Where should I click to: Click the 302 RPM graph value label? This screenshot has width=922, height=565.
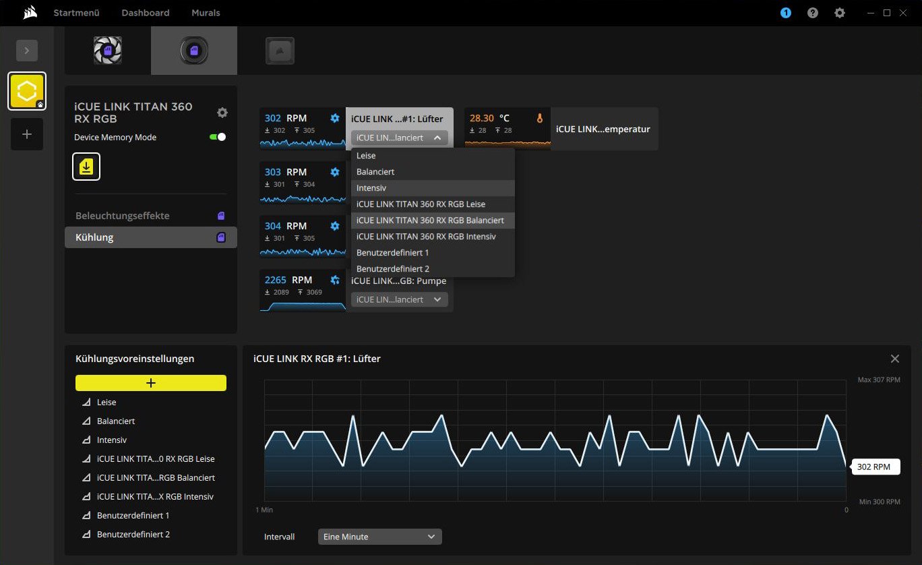(x=876, y=467)
